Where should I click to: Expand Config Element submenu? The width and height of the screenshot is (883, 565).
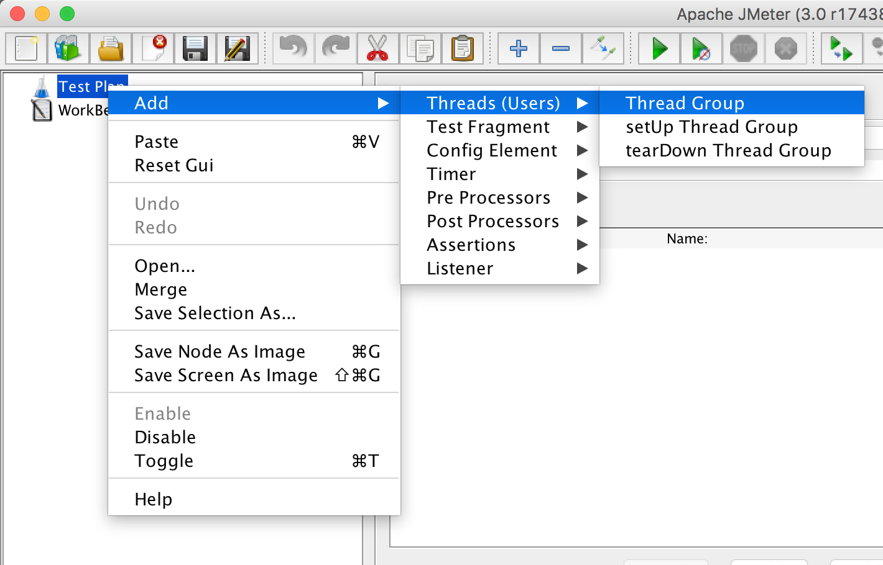(500, 150)
